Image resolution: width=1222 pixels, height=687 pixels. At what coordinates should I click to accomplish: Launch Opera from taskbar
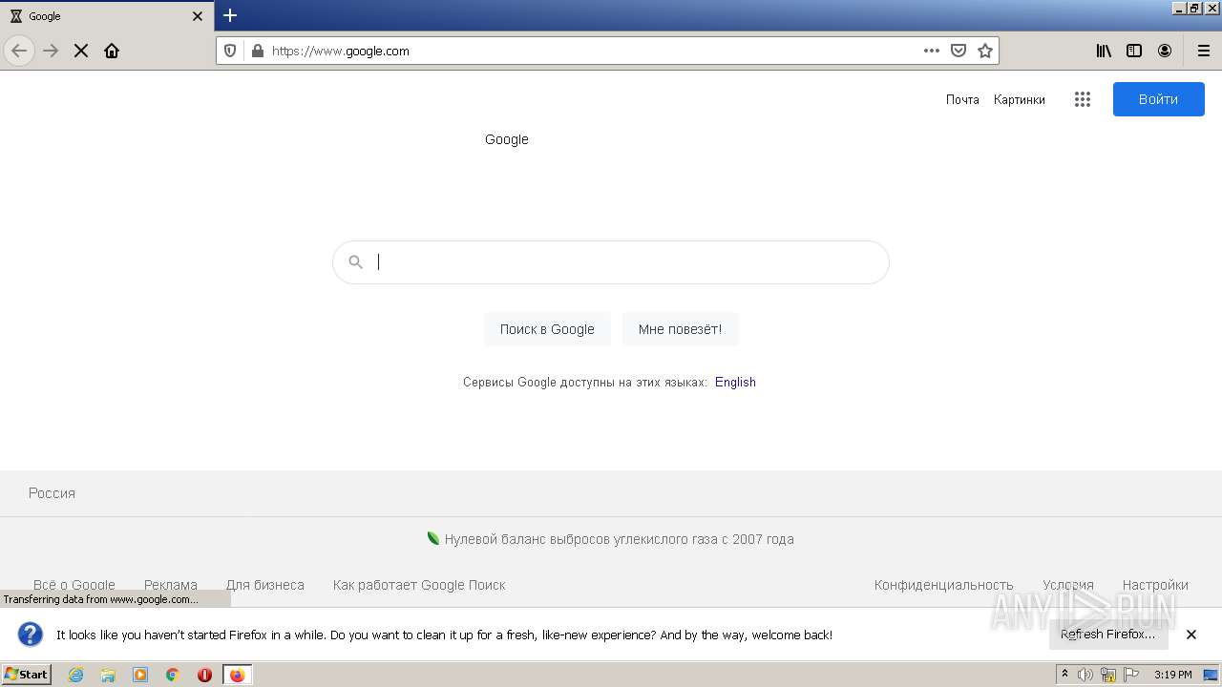point(204,675)
